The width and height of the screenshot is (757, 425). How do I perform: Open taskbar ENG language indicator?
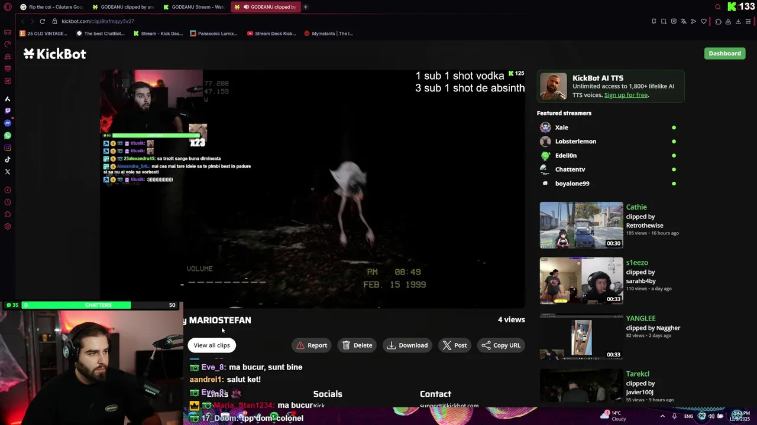(x=688, y=416)
